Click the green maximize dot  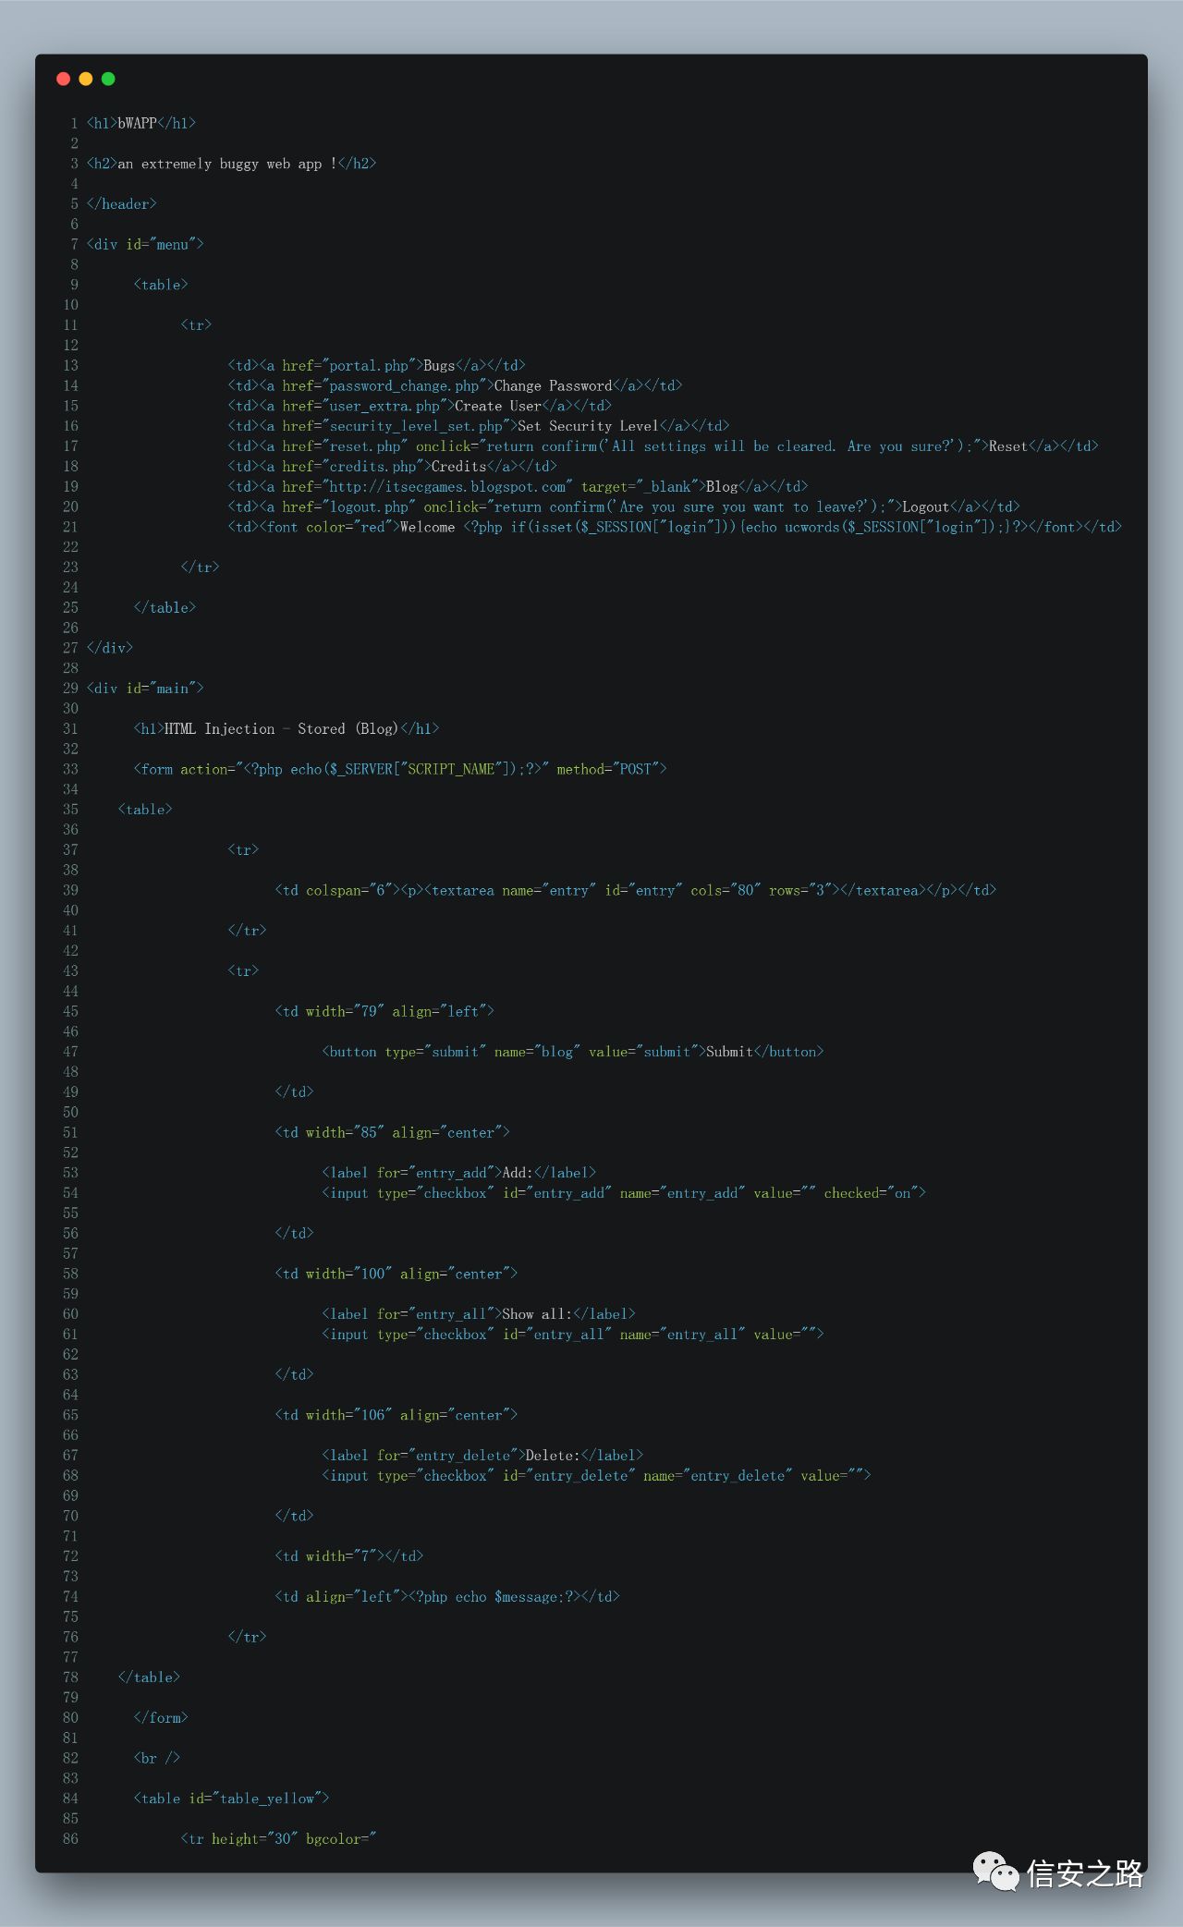pos(108,79)
